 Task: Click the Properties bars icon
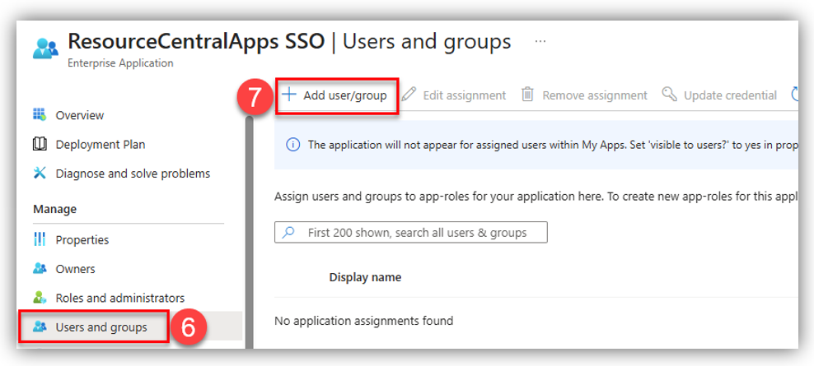click(x=40, y=239)
